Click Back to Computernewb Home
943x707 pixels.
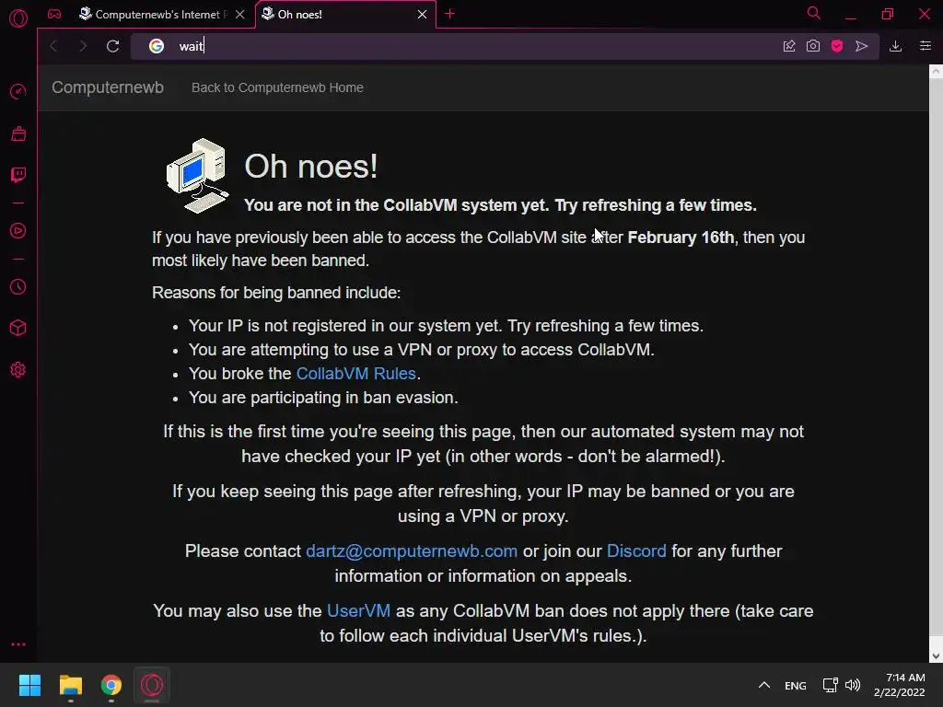277,87
